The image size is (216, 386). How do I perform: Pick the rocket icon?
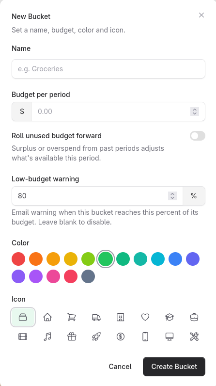tap(96, 337)
